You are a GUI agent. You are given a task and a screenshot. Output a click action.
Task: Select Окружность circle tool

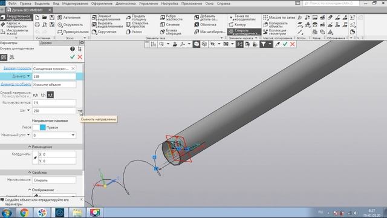click(70, 25)
